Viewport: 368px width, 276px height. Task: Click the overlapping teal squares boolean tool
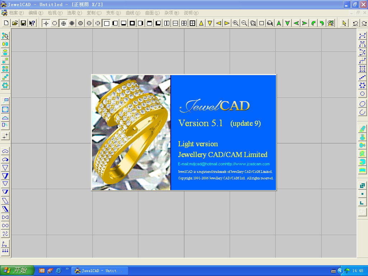[362, 185]
